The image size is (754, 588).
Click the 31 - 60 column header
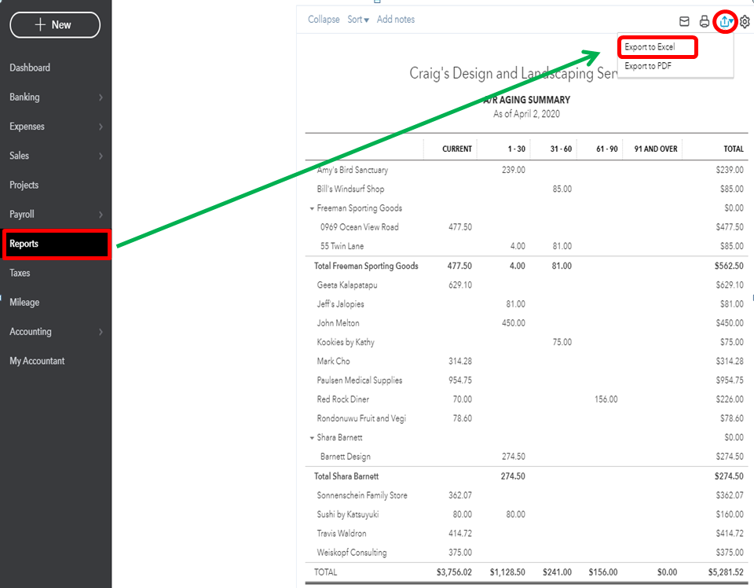click(561, 149)
